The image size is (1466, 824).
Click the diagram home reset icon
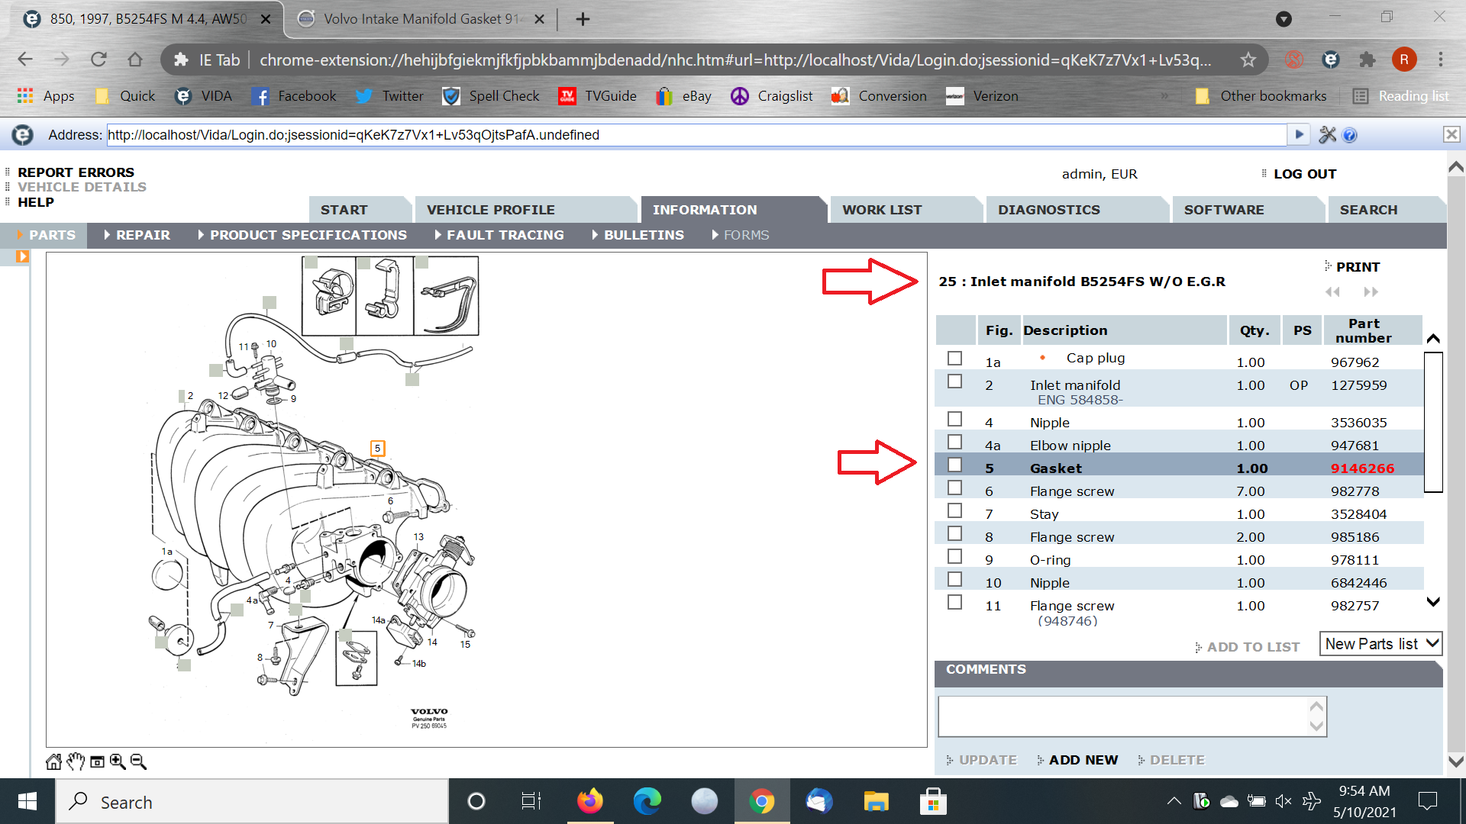click(x=53, y=761)
